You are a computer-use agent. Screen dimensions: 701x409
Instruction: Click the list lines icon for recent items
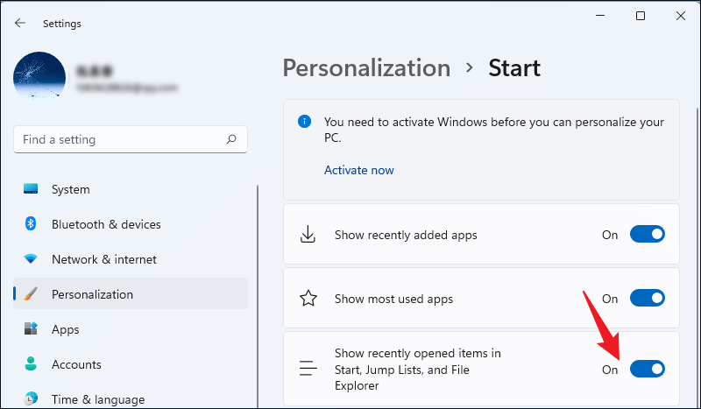[x=308, y=369]
